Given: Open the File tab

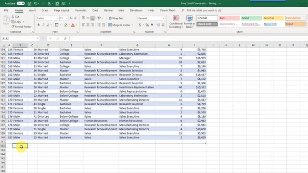Looking at the screenshot, I should (6, 10).
